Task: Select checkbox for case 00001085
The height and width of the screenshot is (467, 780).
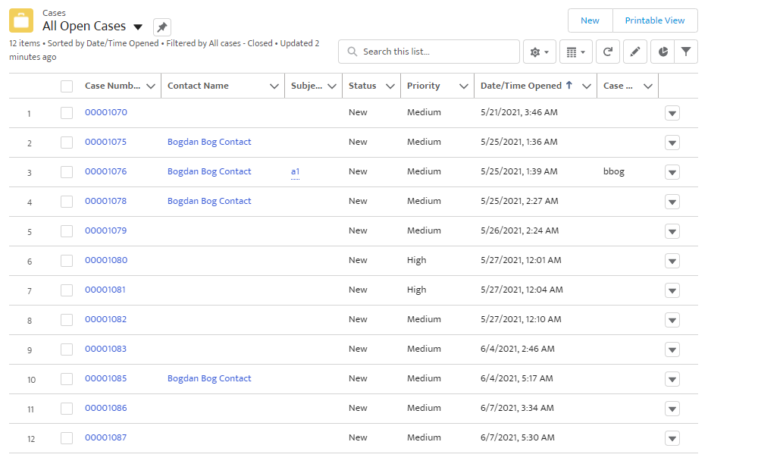Action: [67, 379]
